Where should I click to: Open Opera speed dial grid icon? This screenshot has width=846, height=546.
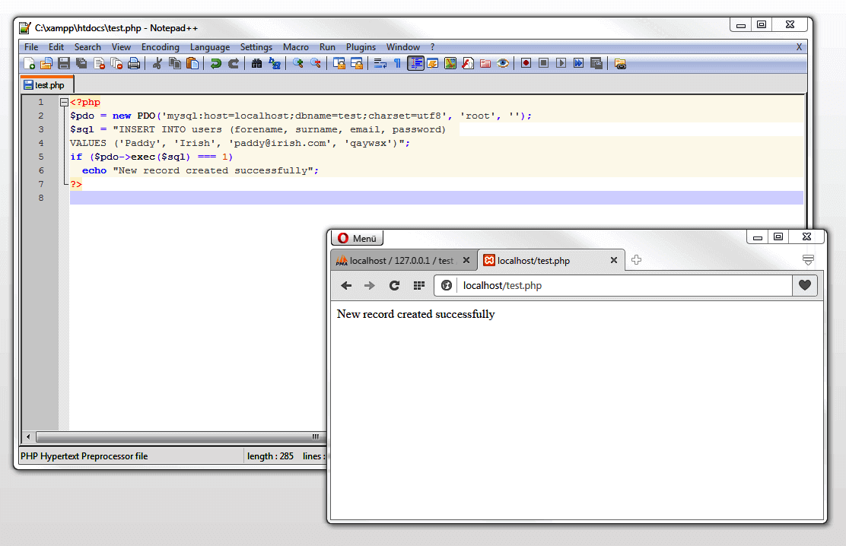(419, 286)
